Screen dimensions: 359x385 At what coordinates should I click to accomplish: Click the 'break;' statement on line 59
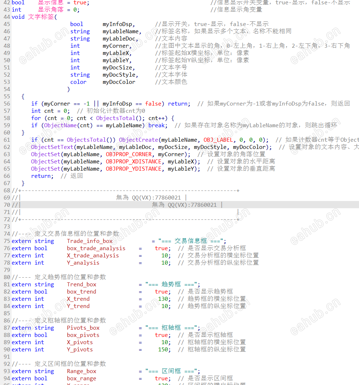158,125
